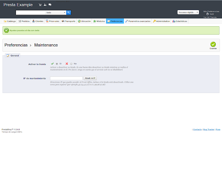Viewport: 222px width, 177px height.
Task: Click the Módulos puzzle icon
Action: (x=95, y=21)
